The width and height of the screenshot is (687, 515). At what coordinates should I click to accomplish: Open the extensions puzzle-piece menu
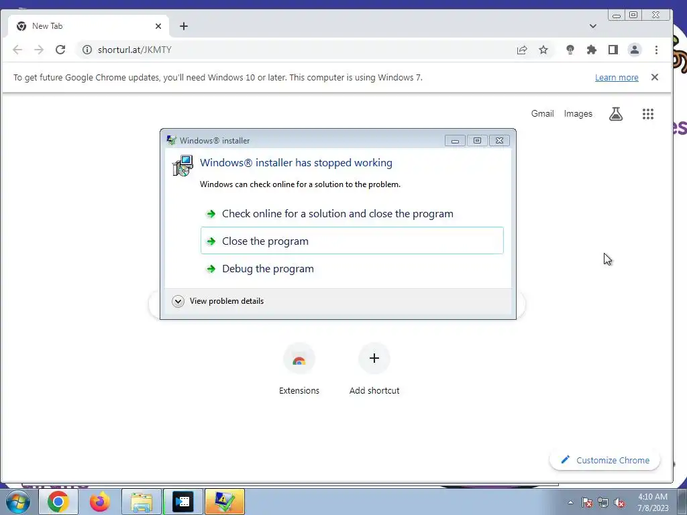click(x=592, y=50)
